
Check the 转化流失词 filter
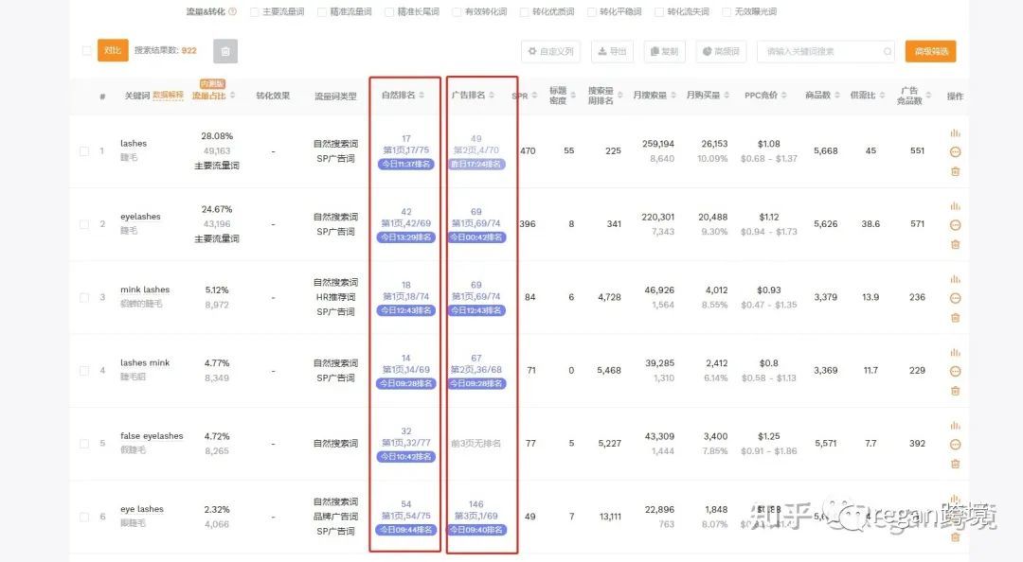[659, 11]
